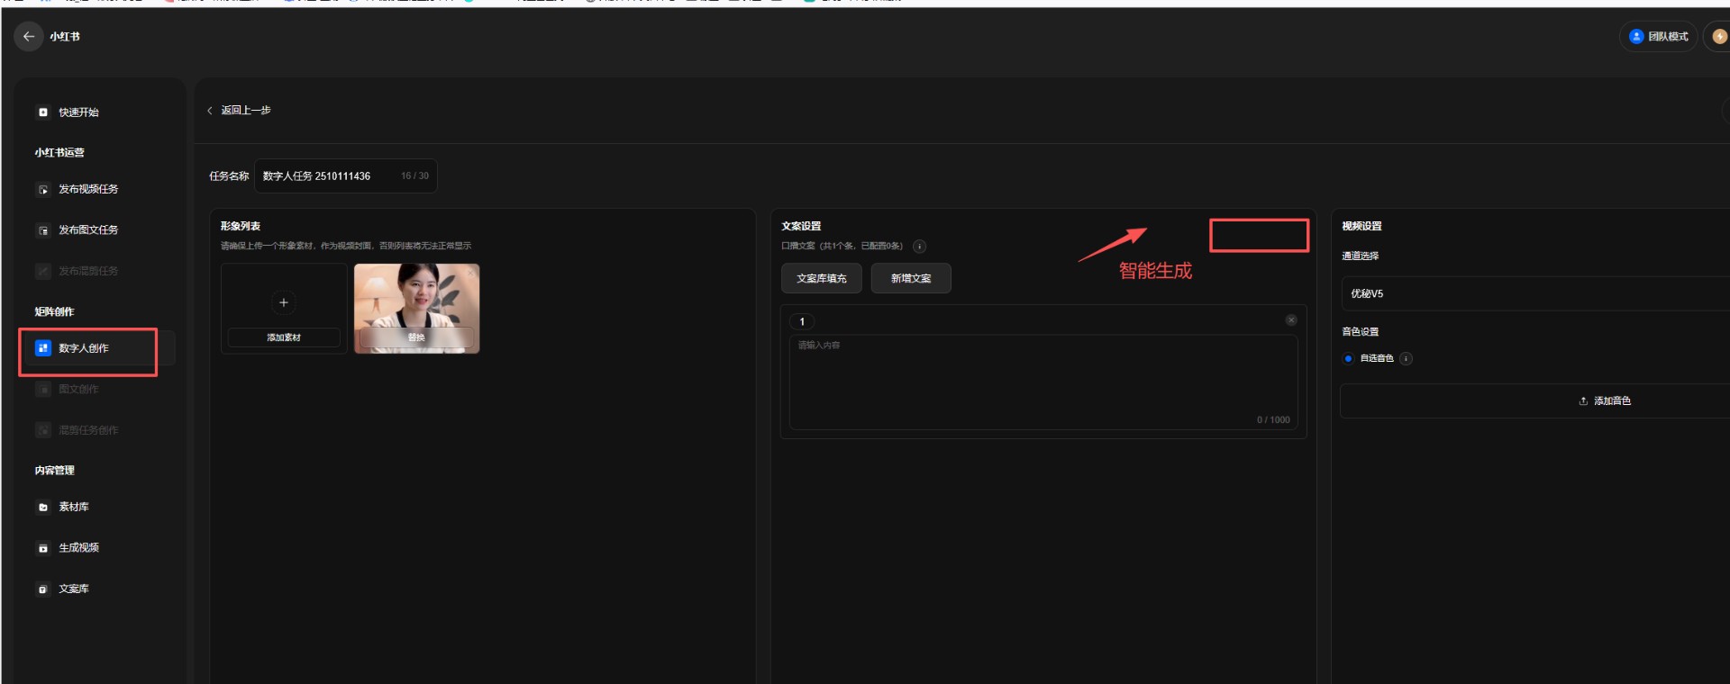Remove copy entry 1 with the X icon
Image resolution: width=1730 pixels, height=684 pixels.
coord(1291,320)
